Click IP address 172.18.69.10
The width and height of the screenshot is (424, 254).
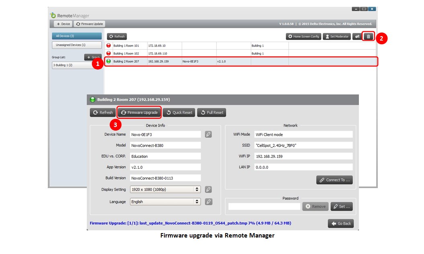[x=157, y=46]
